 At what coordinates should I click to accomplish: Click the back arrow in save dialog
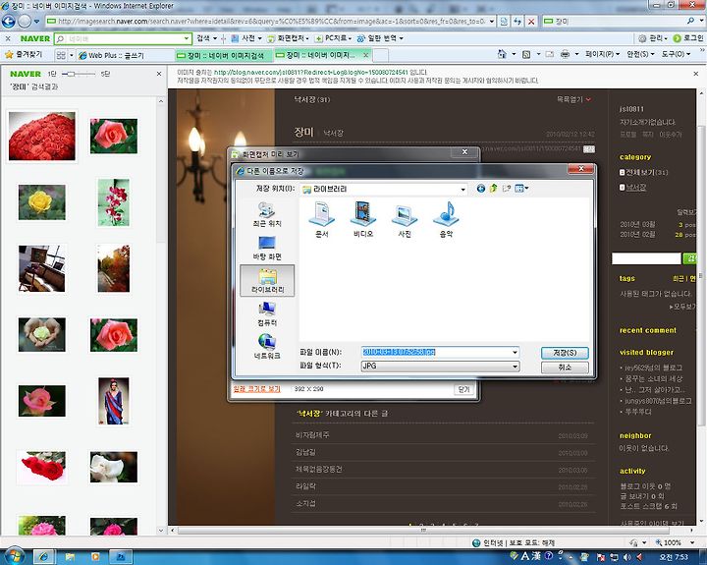click(480, 189)
